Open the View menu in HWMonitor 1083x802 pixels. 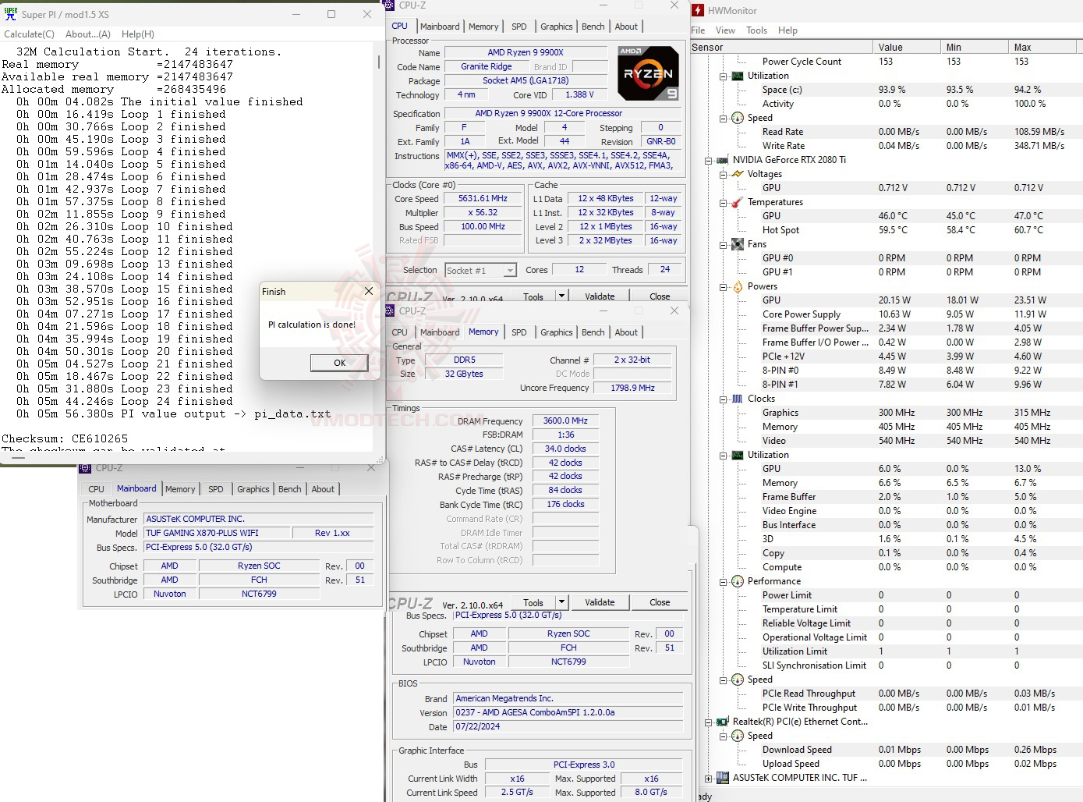coord(725,30)
